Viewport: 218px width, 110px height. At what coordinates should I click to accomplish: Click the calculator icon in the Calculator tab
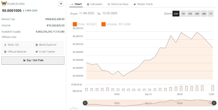[88, 4]
